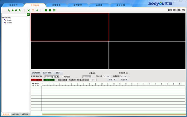187x117 pixels.
Task: Toggle the 同步回放 checkbox
Action: pyautogui.click(x=62, y=76)
